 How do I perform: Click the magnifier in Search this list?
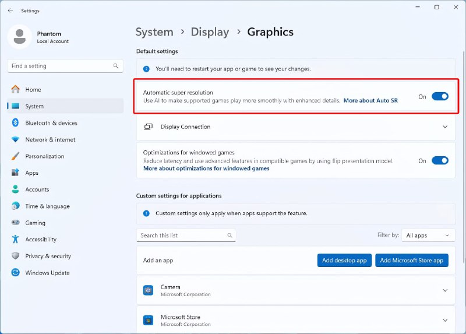click(x=230, y=235)
